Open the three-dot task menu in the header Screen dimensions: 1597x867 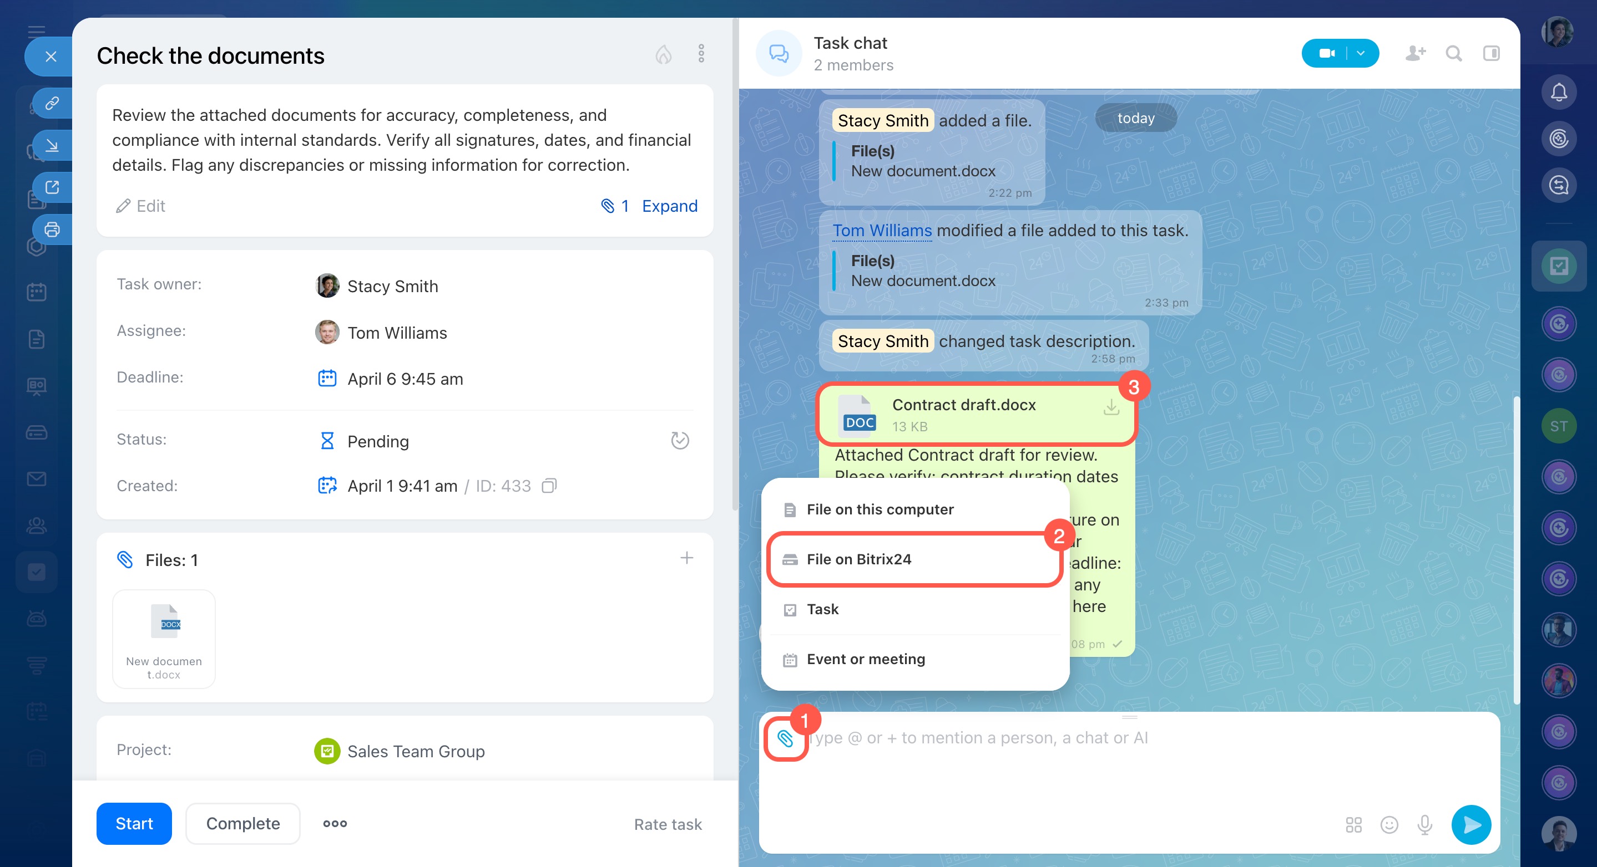(x=701, y=53)
